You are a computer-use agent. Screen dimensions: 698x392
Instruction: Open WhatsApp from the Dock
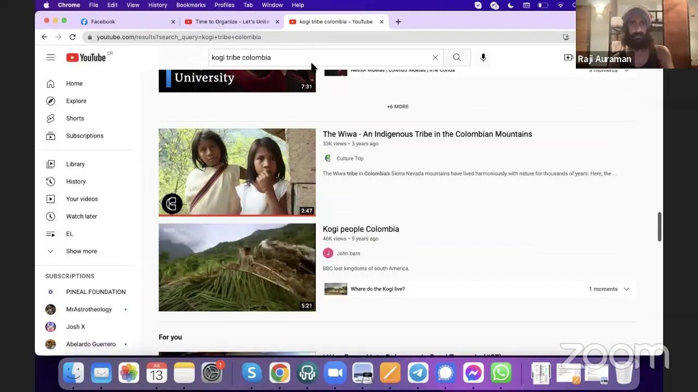(x=501, y=373)
